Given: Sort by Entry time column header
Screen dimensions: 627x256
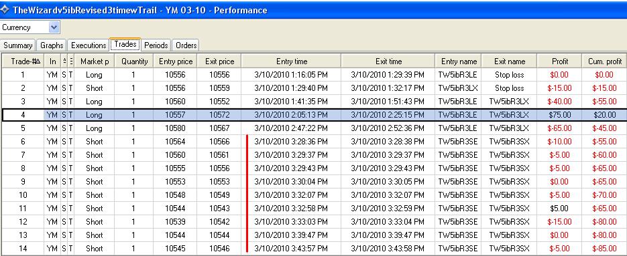Looking at the screenshot, I should tap(292, 61).
